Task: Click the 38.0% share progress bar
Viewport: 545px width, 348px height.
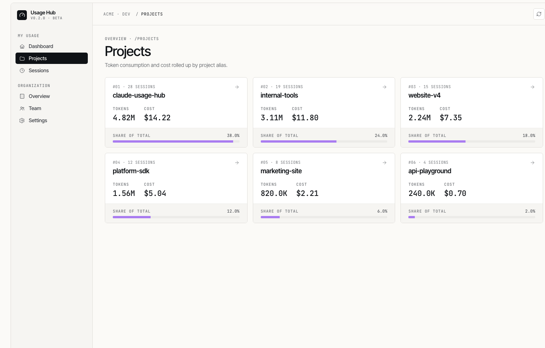Action: tap(176, 141)
